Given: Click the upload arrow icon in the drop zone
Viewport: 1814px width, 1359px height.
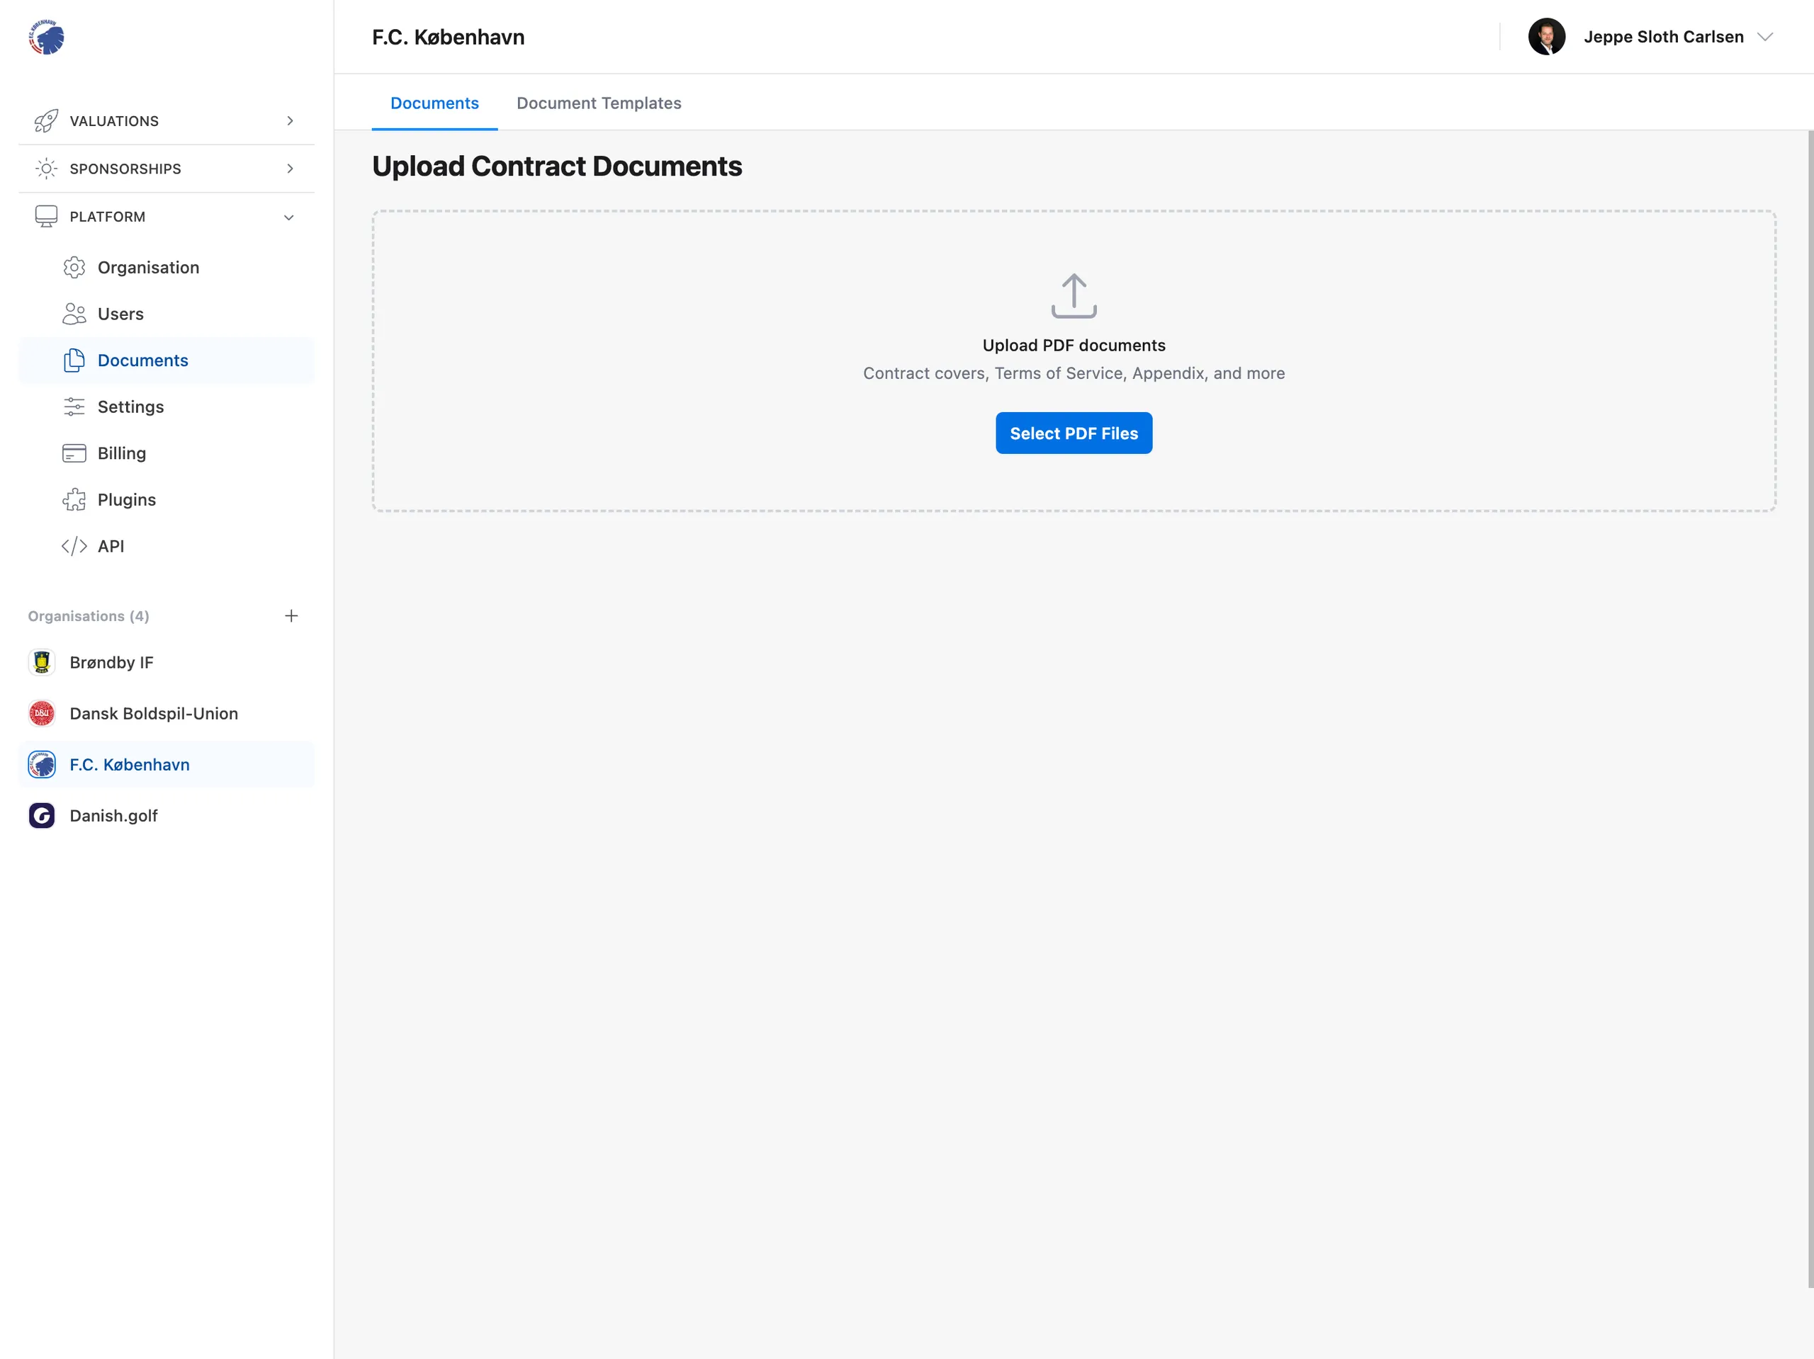Looking at the screenshot, I should (x=1074, y=296).
